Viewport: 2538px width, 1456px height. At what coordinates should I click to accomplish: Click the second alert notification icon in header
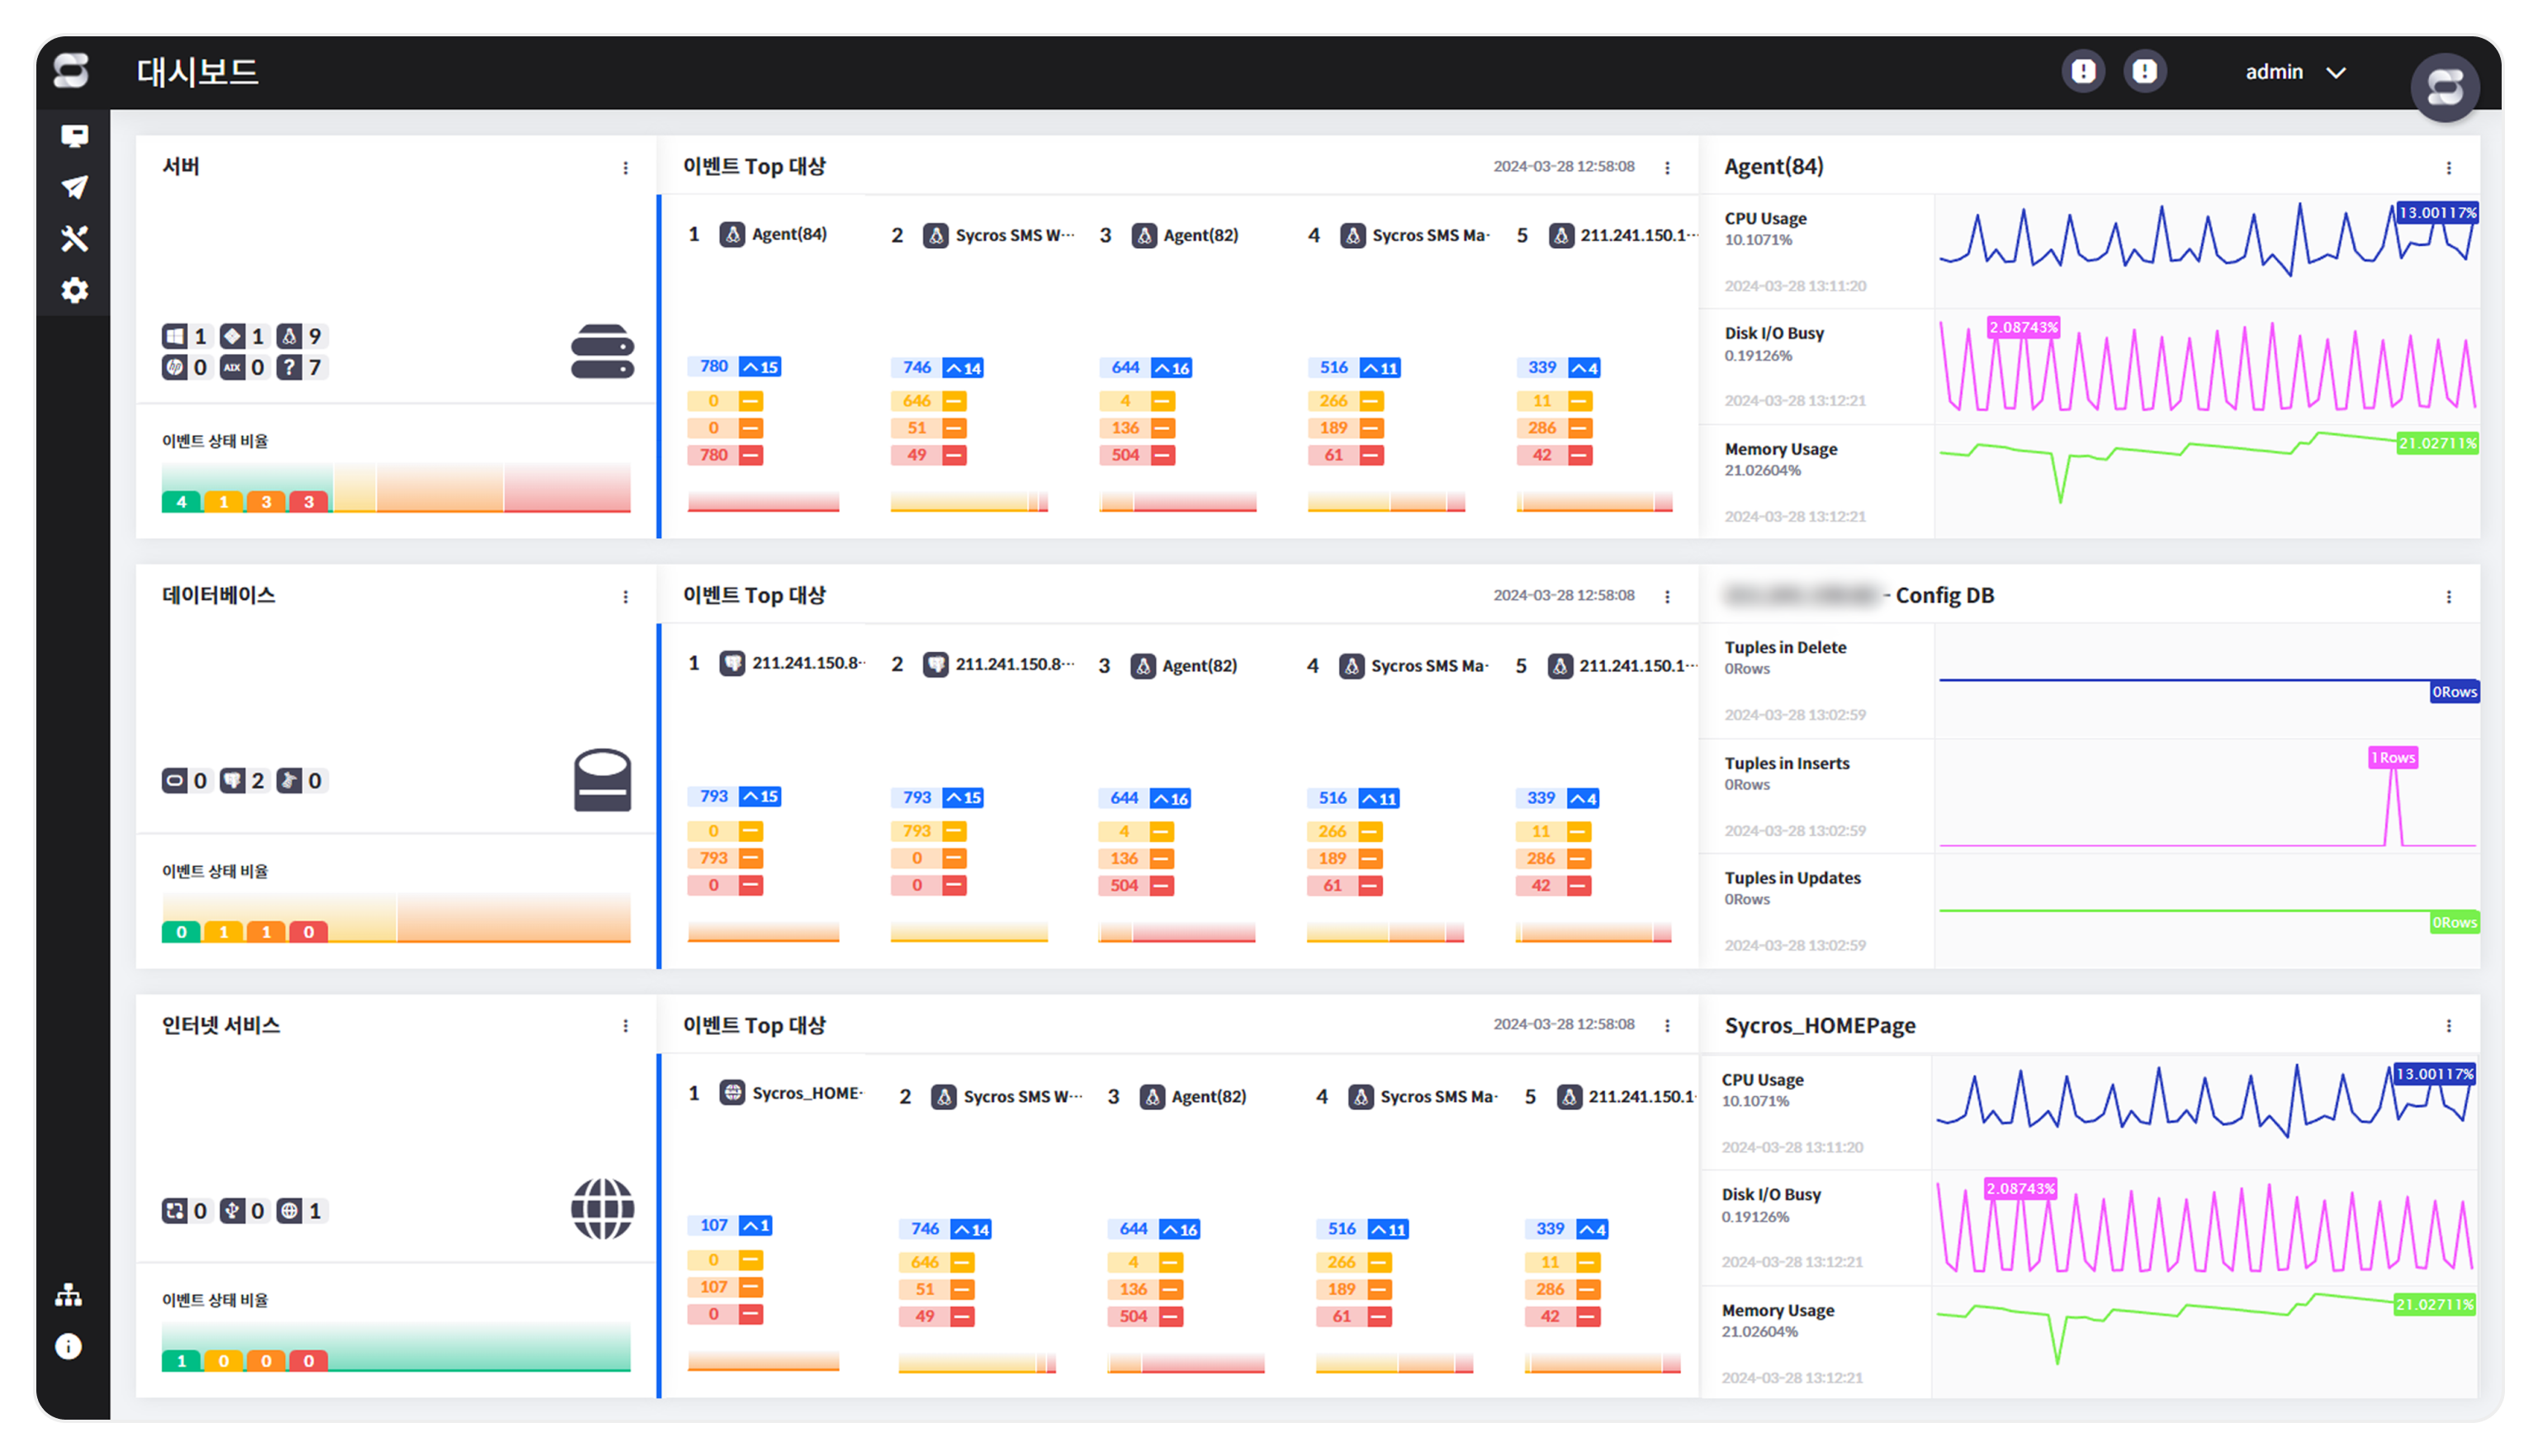coord(2144,72)
